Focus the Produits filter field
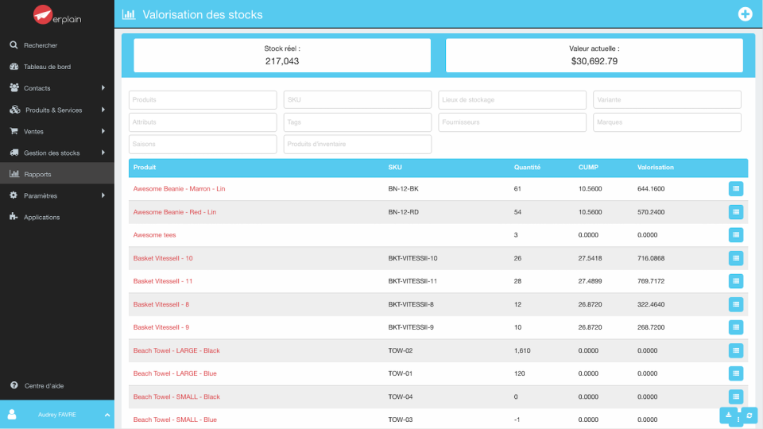This screenshot has width=763, height=429. pyautogui.click(x=203, y=100)
